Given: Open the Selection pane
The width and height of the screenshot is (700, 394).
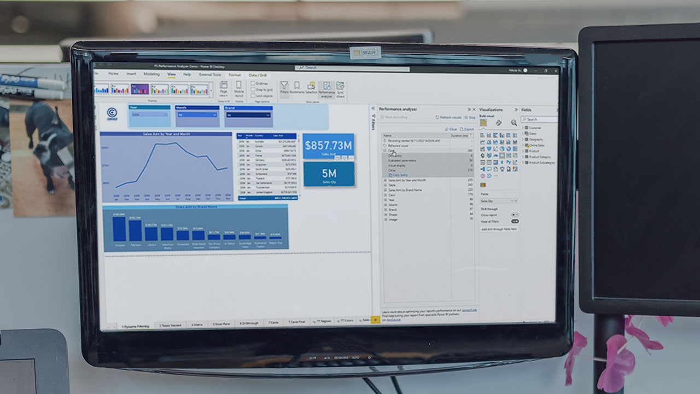Looking at the screenshot, I should pyautogui.click(x=311, y=89).
